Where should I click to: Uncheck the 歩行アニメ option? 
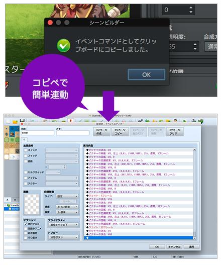click(x=26, y=224)
